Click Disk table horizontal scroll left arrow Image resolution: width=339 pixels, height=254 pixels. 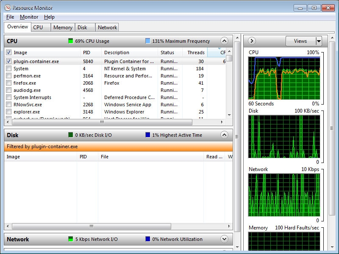click(x=8, y=226)
